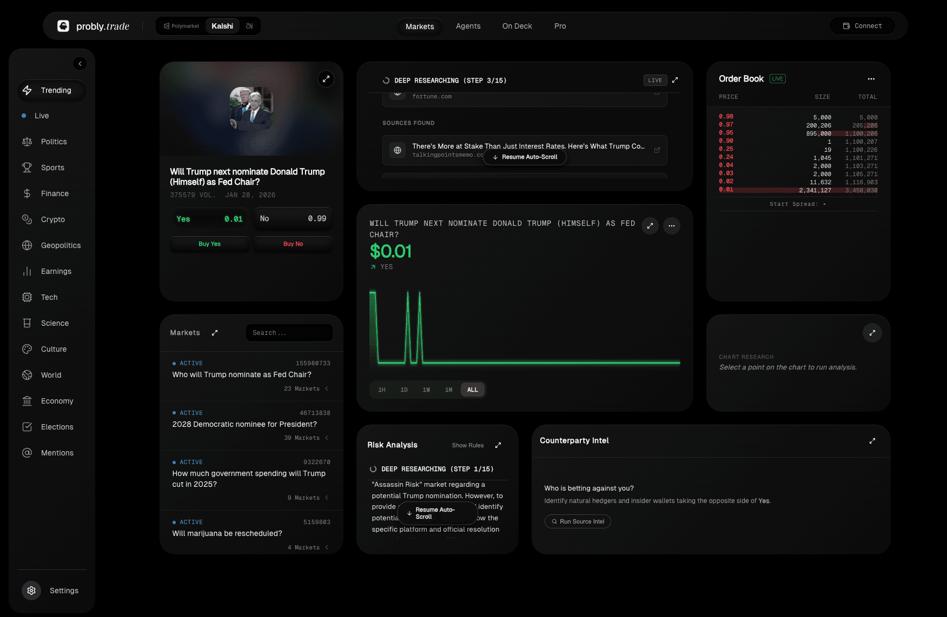
Task: Switch platform to Polymarket
Action: coord(182,26)
